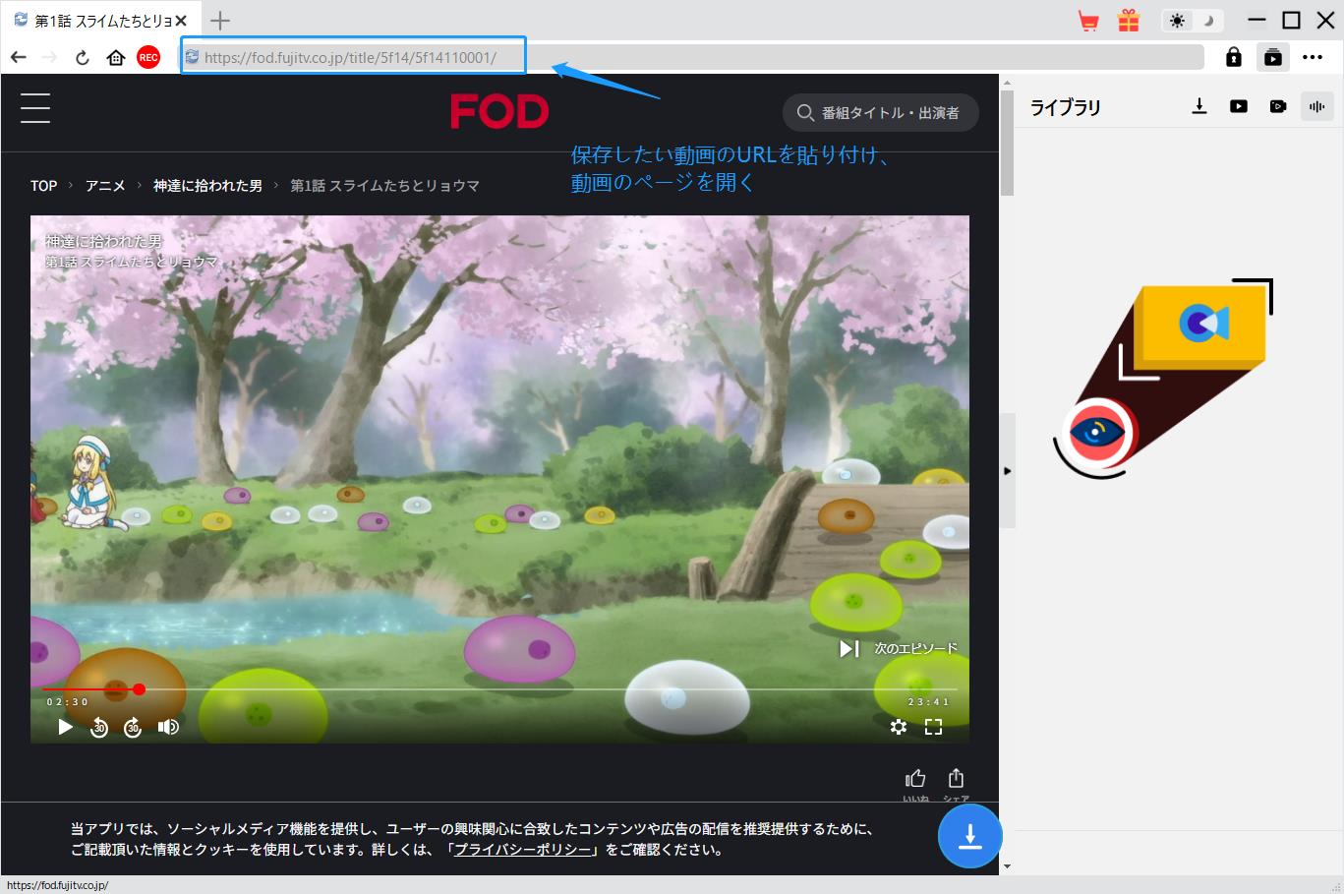Open a new tab with plus
The image size is (1344, 894).
[220, 20]
